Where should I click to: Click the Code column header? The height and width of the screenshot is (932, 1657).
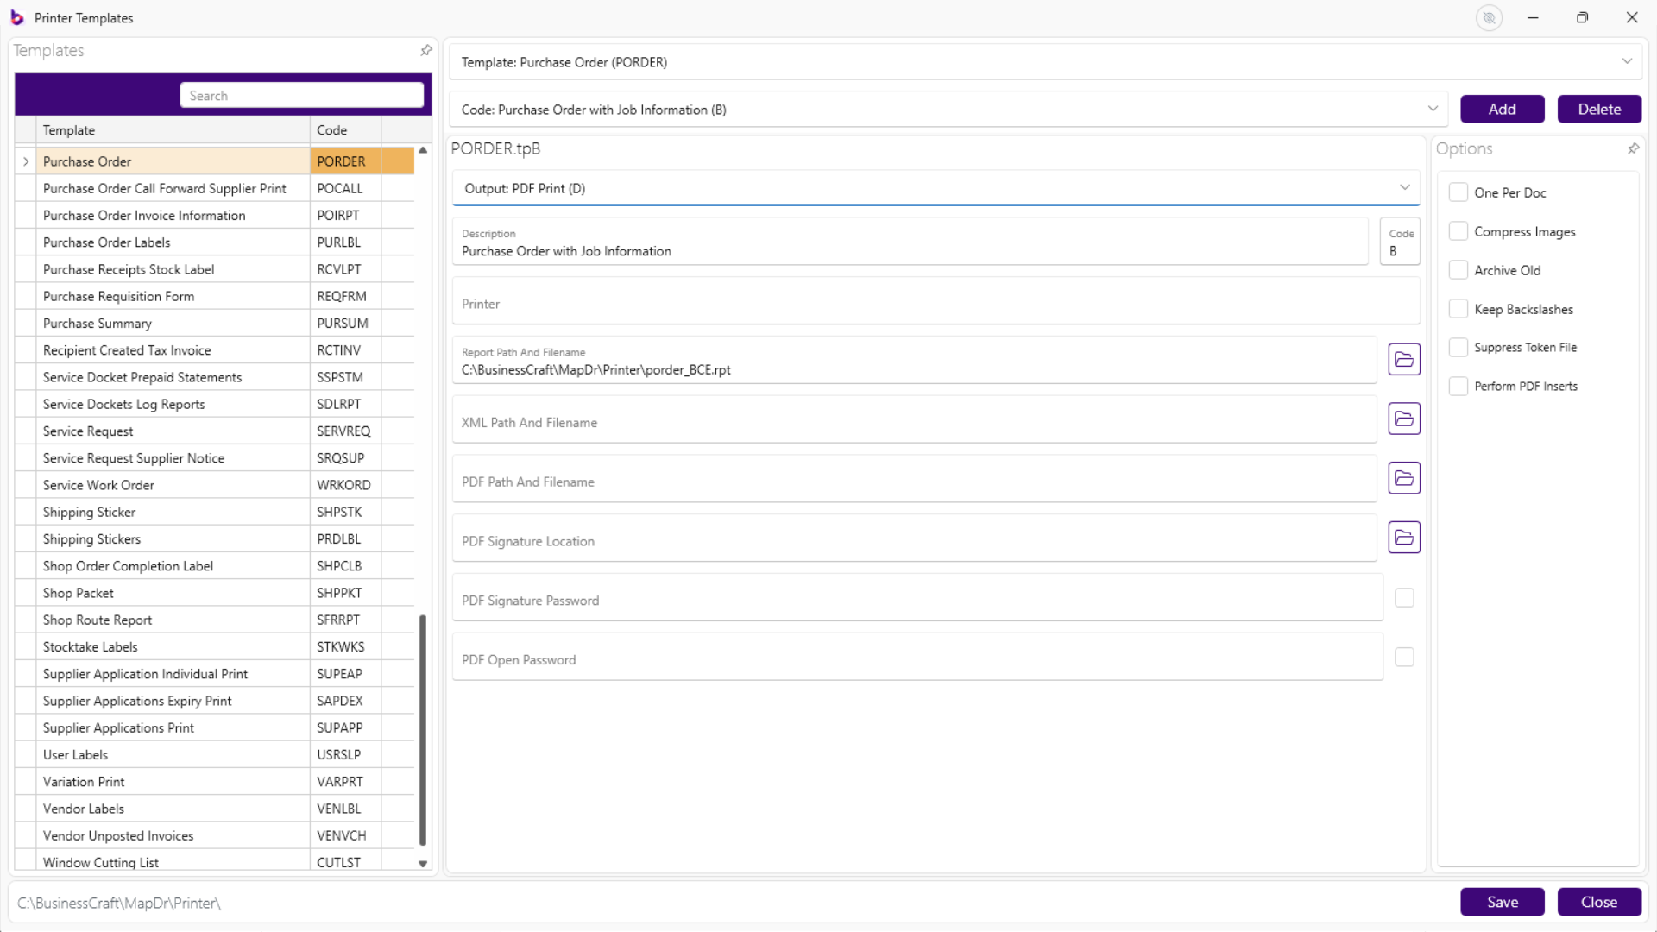pos(332,130)
